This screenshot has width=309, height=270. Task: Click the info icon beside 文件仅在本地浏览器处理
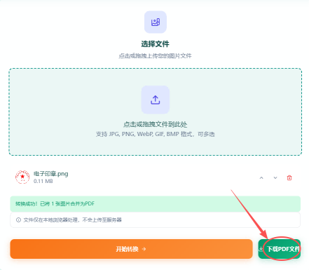coord(18,220)
